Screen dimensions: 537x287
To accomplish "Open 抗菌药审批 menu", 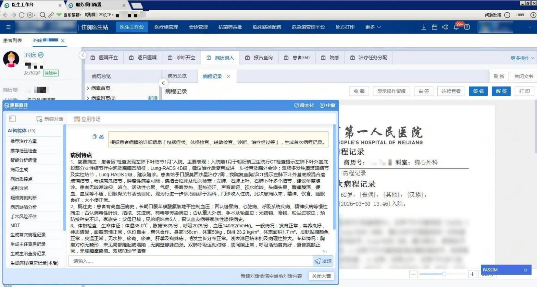I will point(230,27).
